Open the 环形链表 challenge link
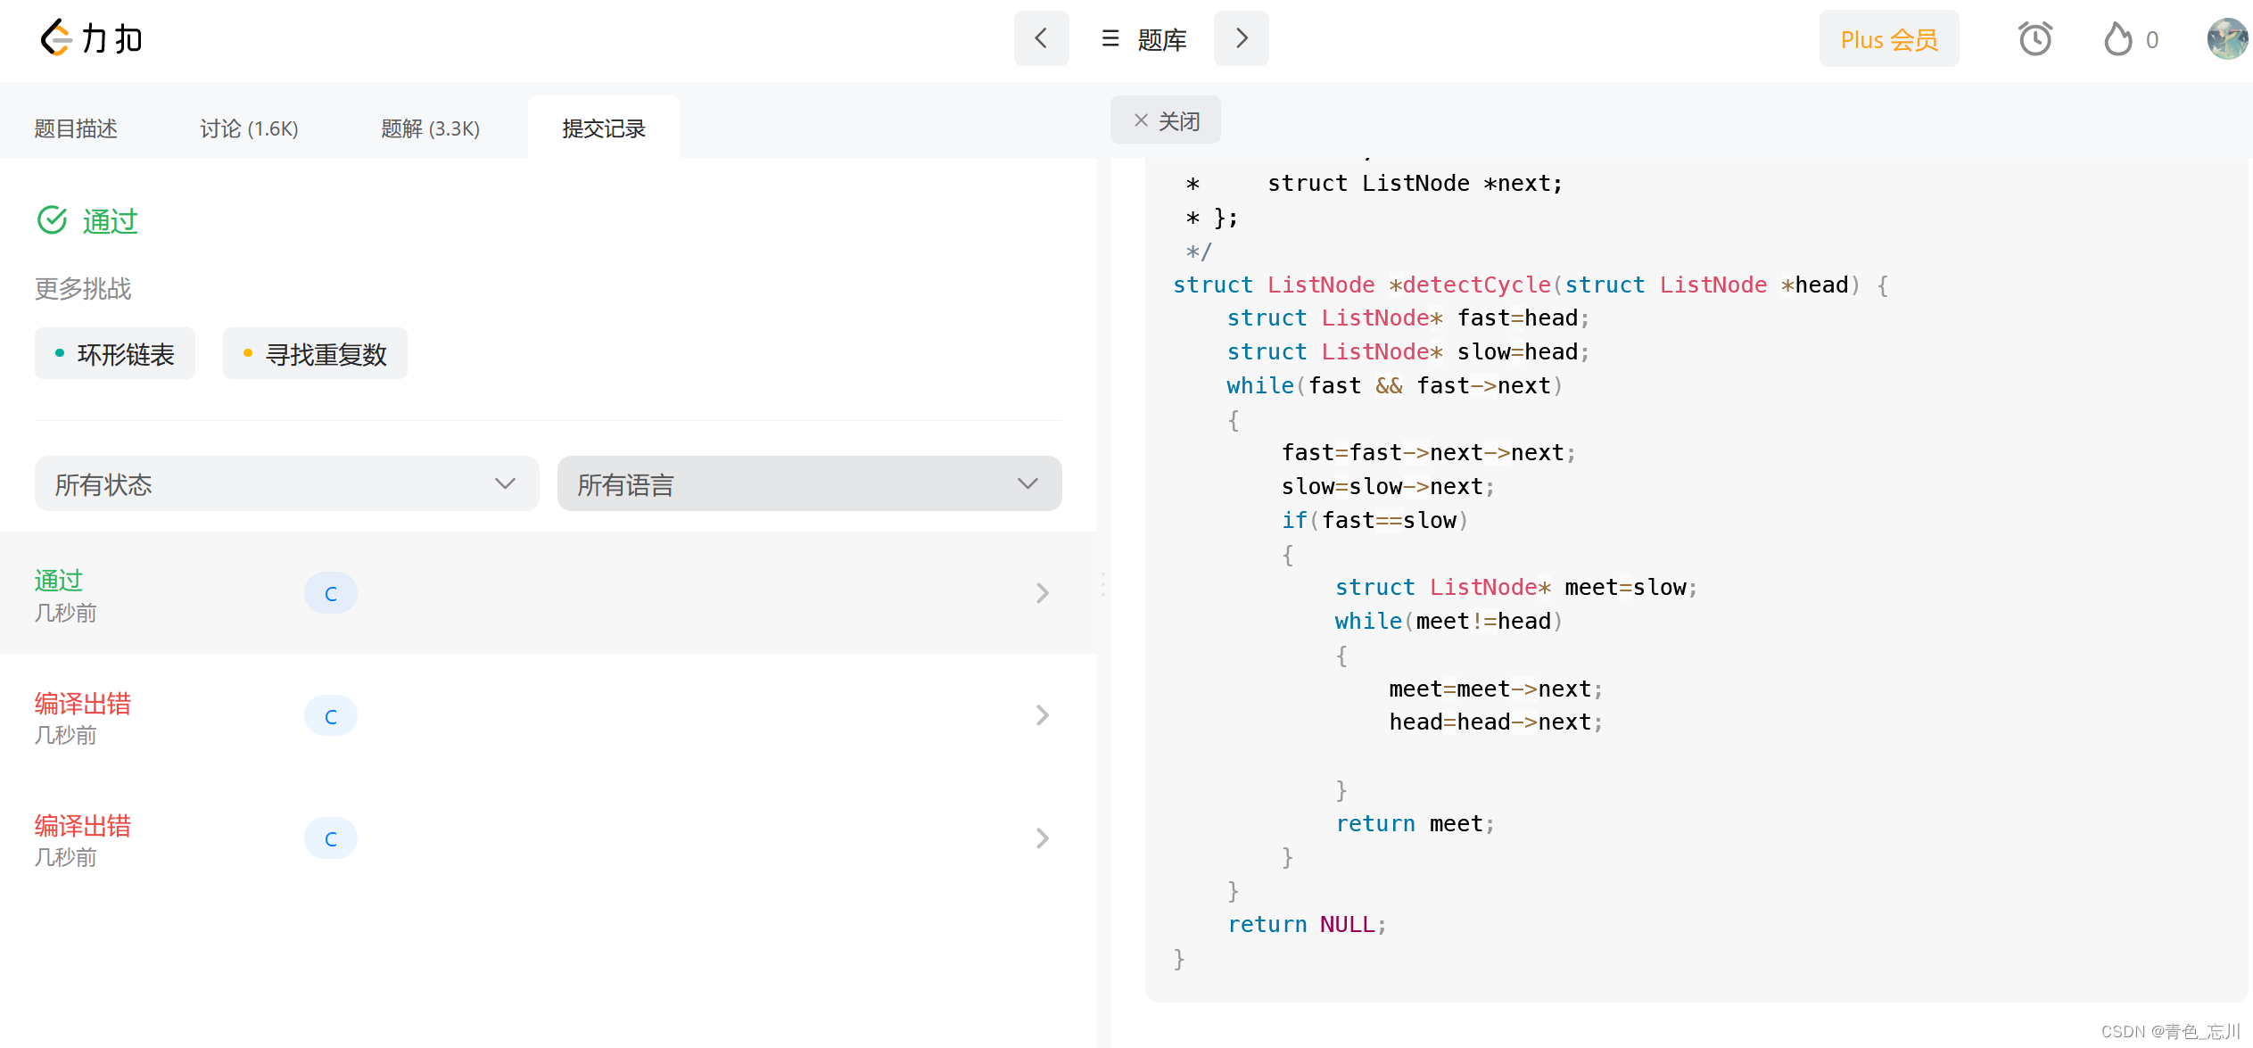The width and height of the screenshot is (2253, 1048). (x=115, y=354)
